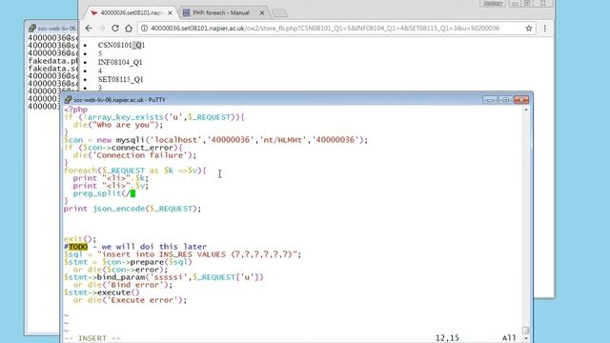Go to the home page icon
The width and height of the screenshot is (610, 343).
pyautogui.click(x=129, y=28)
